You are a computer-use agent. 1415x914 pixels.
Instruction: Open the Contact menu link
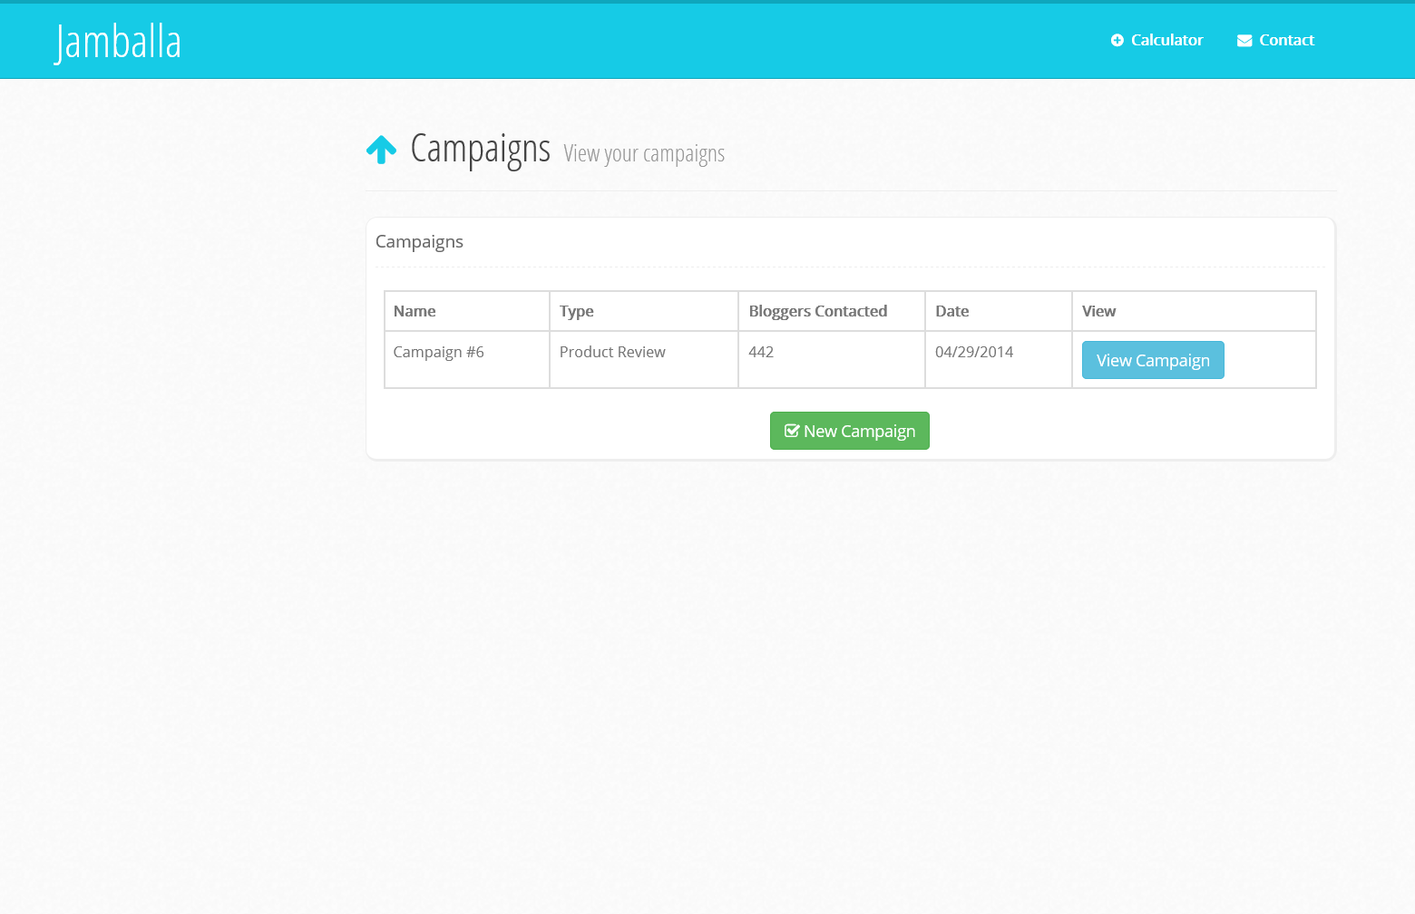click(1275, 40)
